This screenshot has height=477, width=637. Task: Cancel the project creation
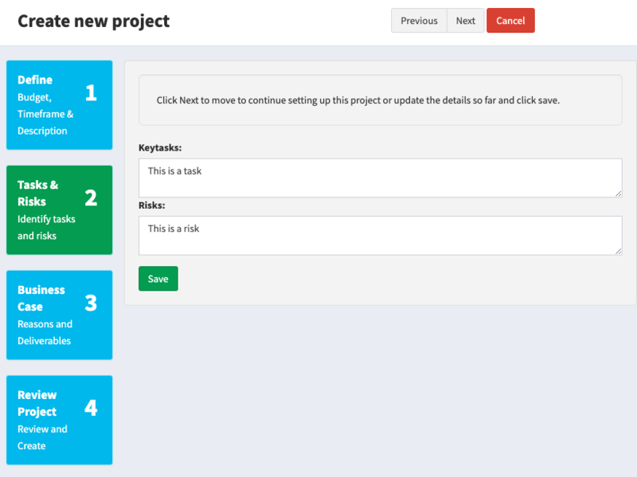(x=510, y=21)
